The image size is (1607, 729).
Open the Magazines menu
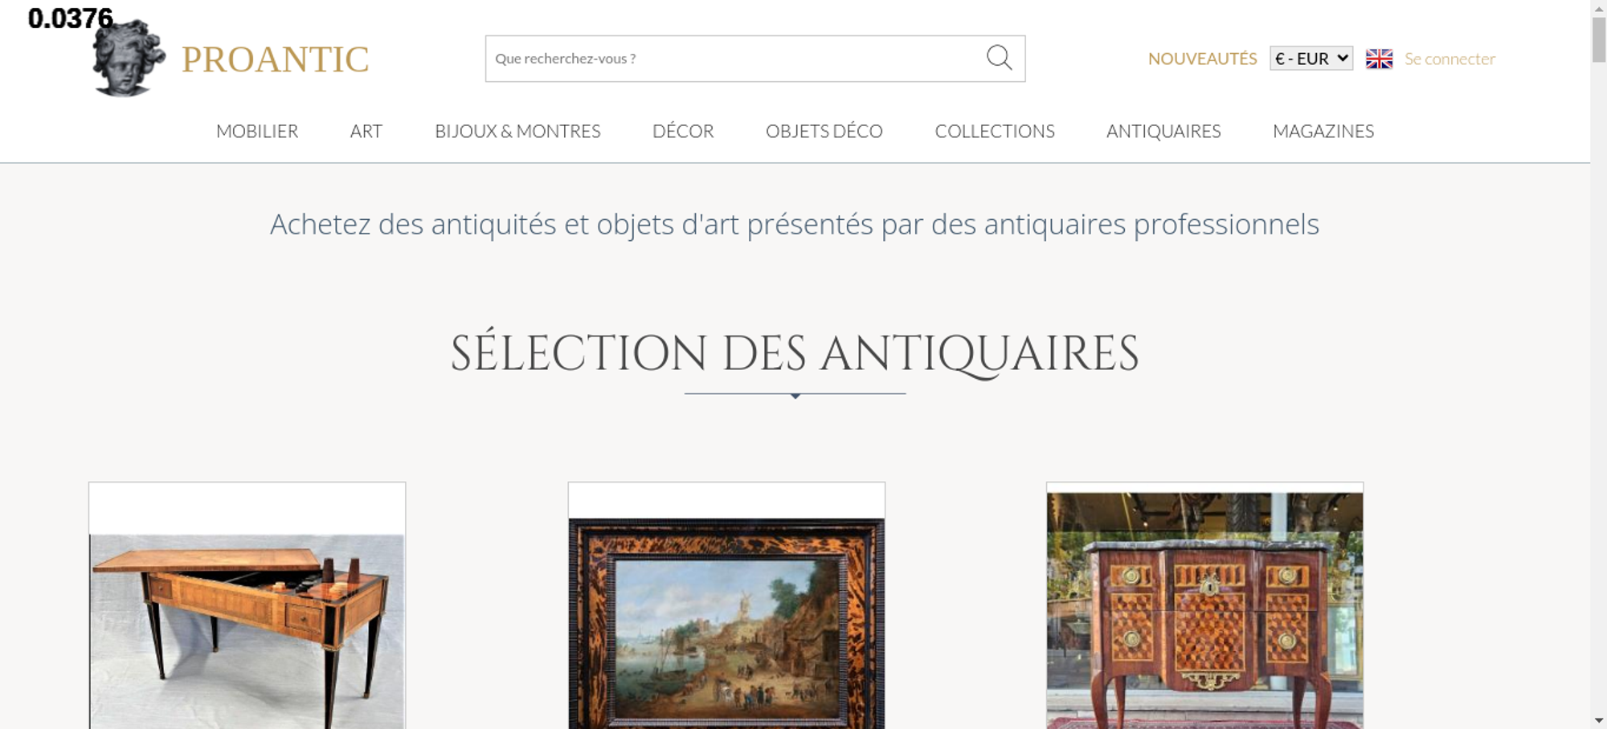pos(1323,131)
